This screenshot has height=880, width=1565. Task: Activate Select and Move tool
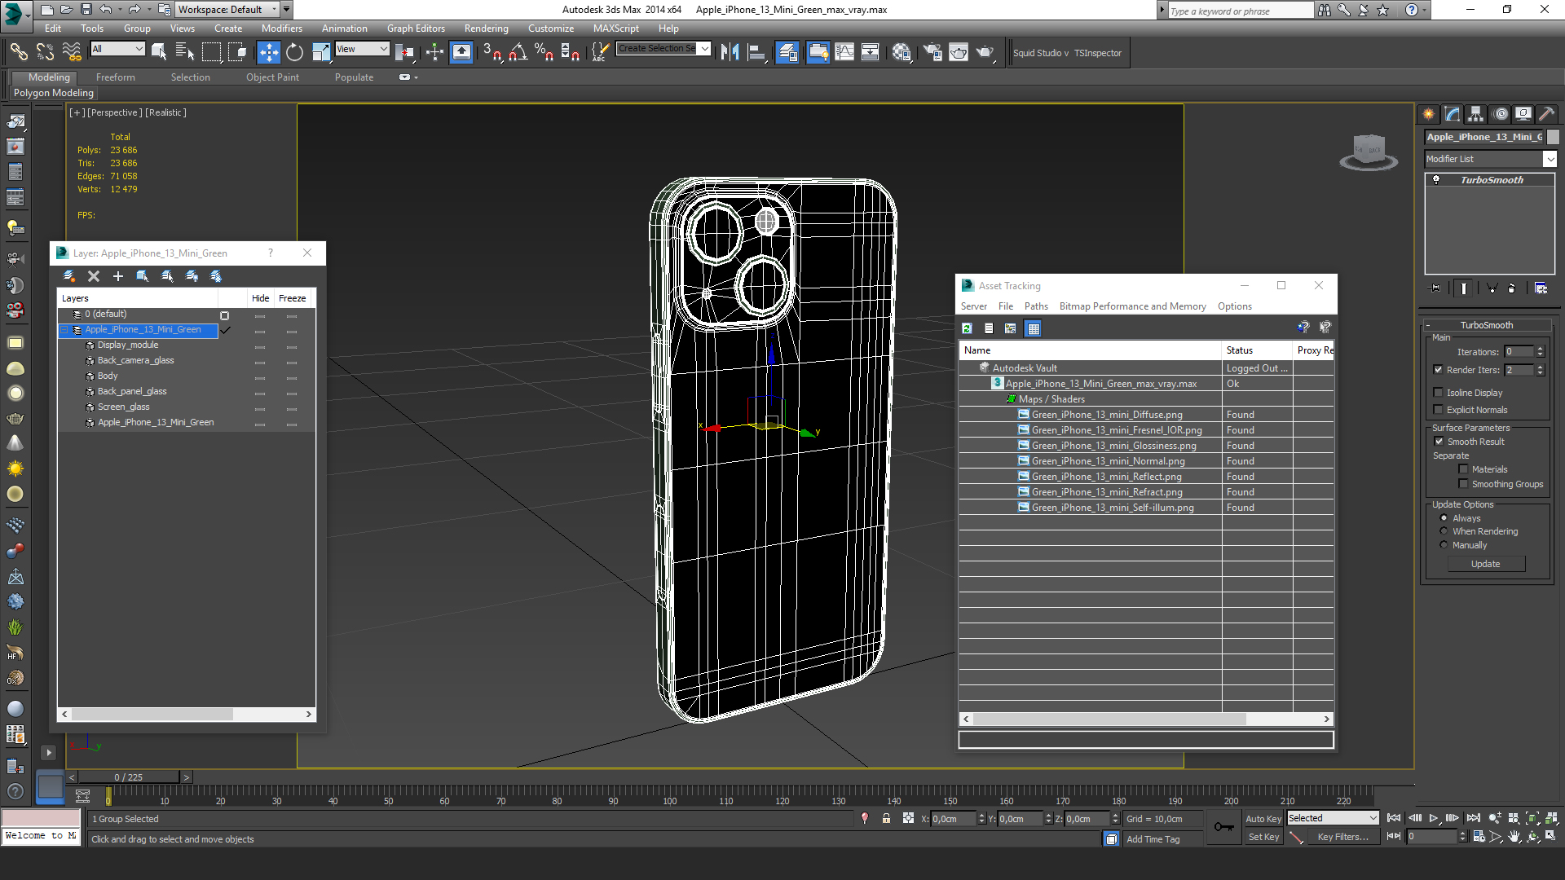[x=268, y=52]
